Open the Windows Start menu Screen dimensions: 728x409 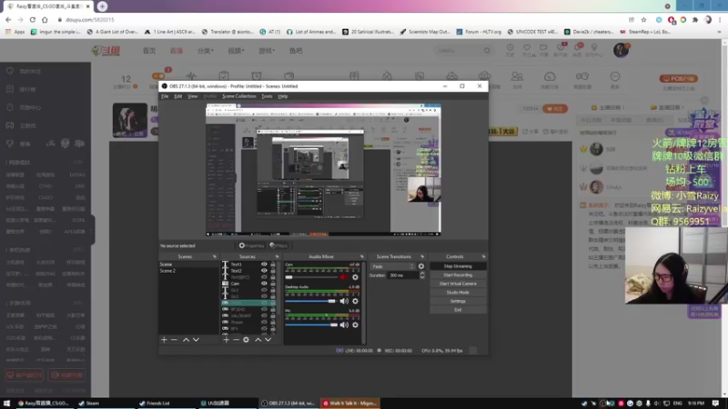coord(6,403)
